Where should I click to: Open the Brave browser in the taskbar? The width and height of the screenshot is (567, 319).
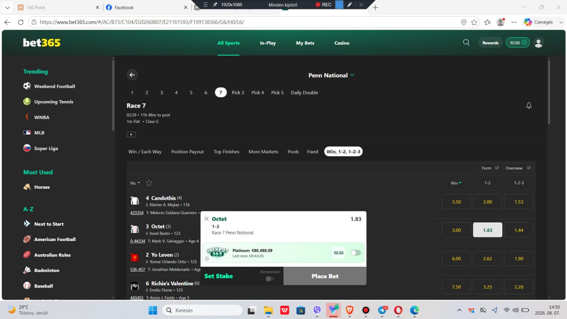(349, 310)
